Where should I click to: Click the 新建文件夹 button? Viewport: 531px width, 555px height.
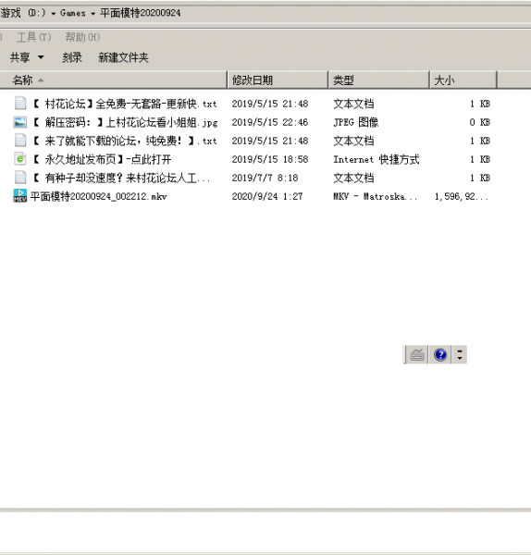(x=123, y=57)
